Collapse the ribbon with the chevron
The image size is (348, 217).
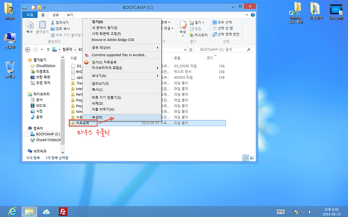pos(247,15)
